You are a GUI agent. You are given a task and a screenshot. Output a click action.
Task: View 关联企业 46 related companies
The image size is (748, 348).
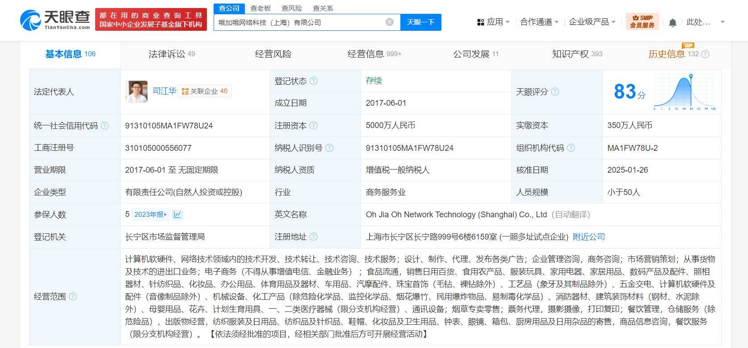click(205, 91)
